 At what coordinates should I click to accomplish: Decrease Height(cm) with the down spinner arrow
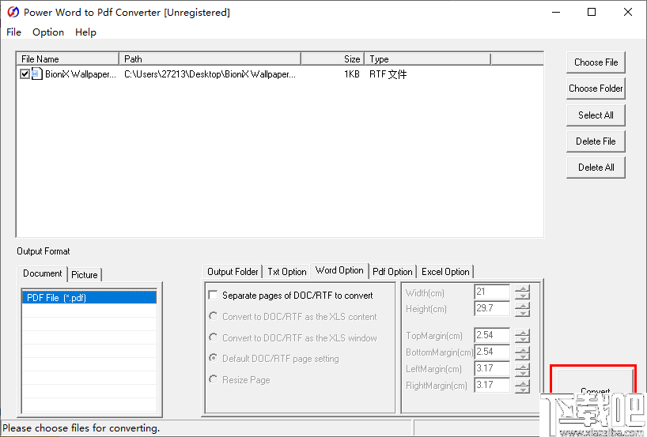pos(522,313)
